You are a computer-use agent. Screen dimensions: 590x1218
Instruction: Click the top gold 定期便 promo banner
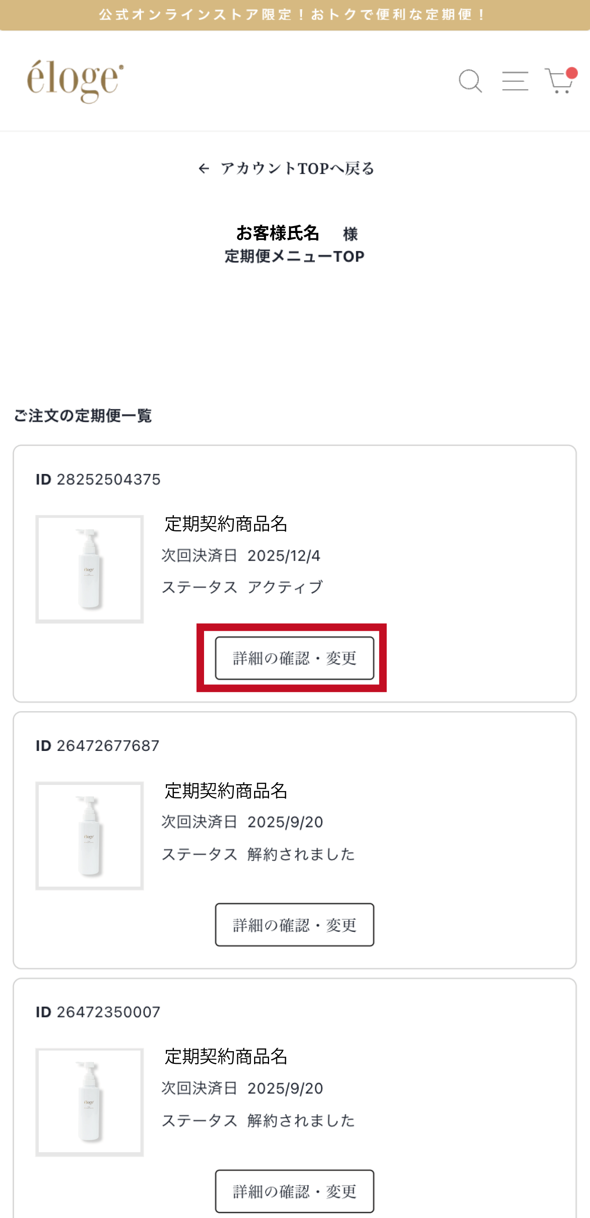pyautogui.click(x=295, y=15)
